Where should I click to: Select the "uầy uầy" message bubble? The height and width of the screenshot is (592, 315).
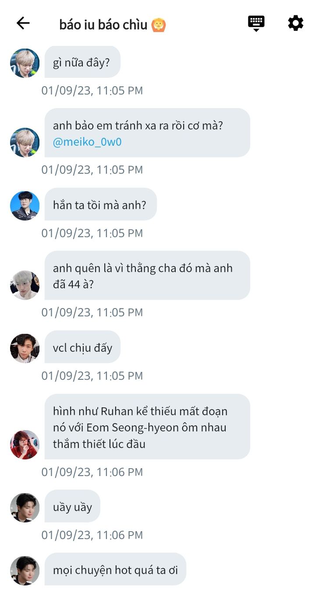[72, 506]
